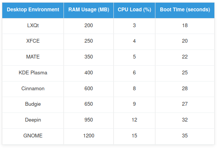217x148 pixels.
Task: Click LXQt's RAM usage value 200
Action: tap(89, 25)
